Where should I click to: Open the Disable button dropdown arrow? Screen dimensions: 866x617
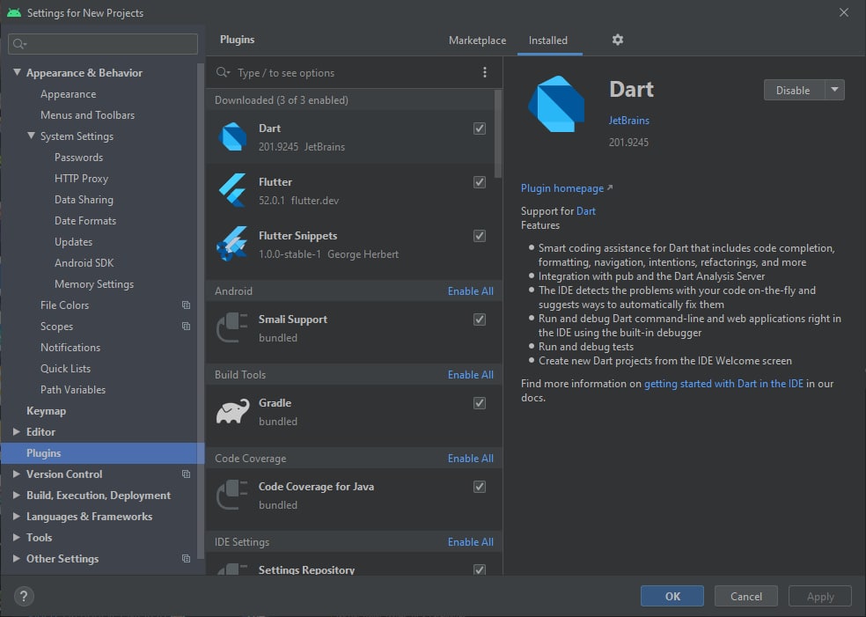point(834,90)
